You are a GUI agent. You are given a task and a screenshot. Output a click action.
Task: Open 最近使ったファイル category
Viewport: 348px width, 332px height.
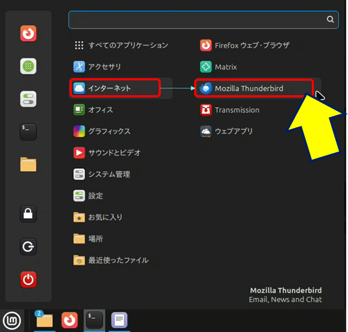pyautogui.click(x=121, y=260)
